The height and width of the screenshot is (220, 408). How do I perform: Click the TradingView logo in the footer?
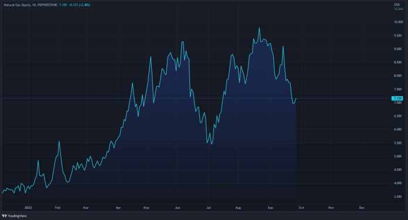pyautogui.click(x=14, y=216)
